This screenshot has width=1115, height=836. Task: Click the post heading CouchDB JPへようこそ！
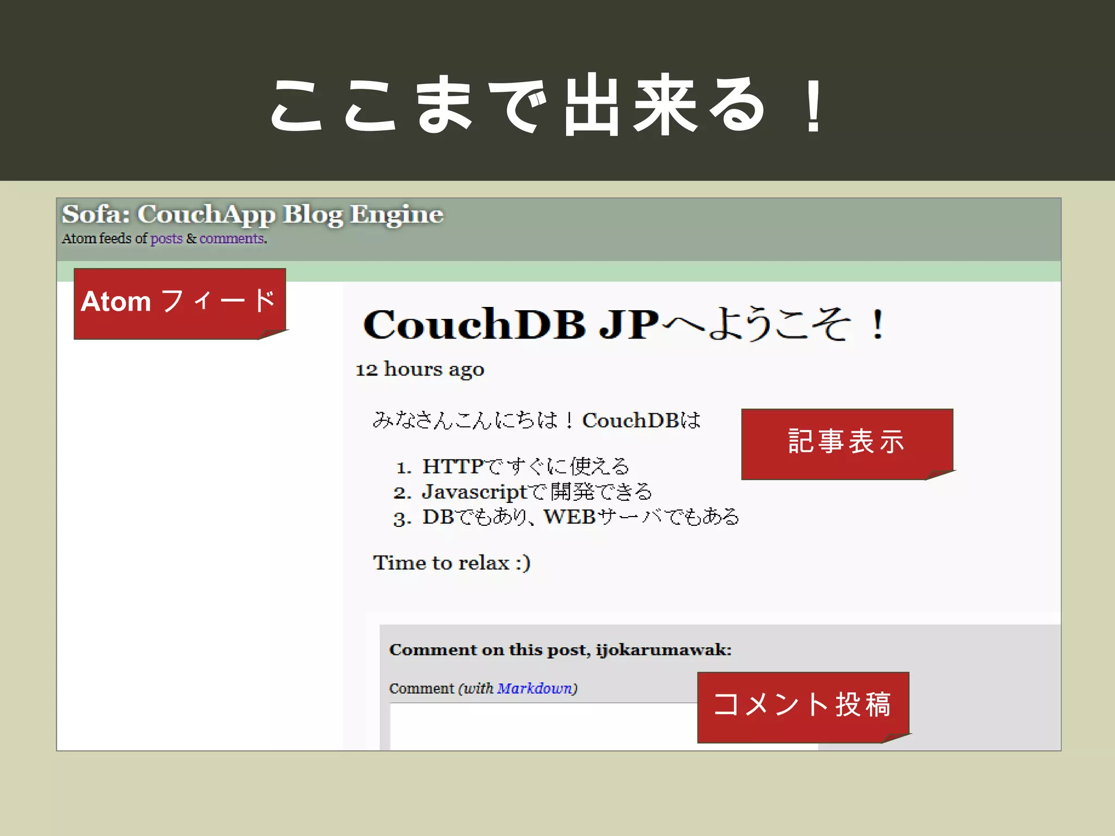624,324
